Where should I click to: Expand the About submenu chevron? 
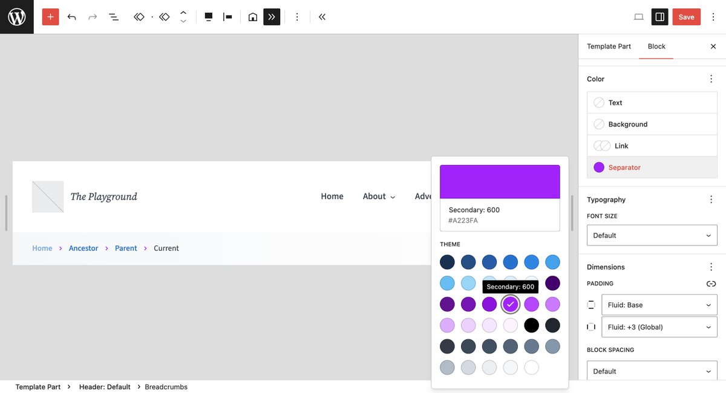point(393,197)
